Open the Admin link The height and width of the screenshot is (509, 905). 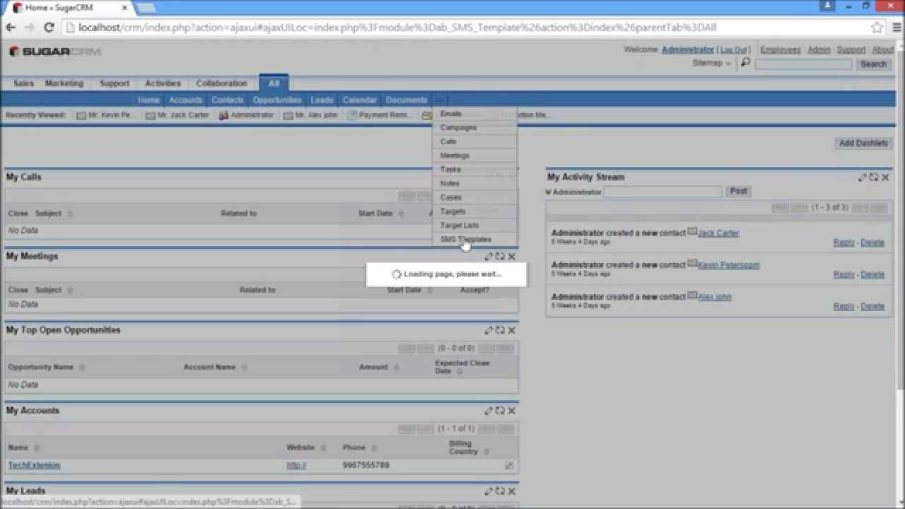coord(819,50)
